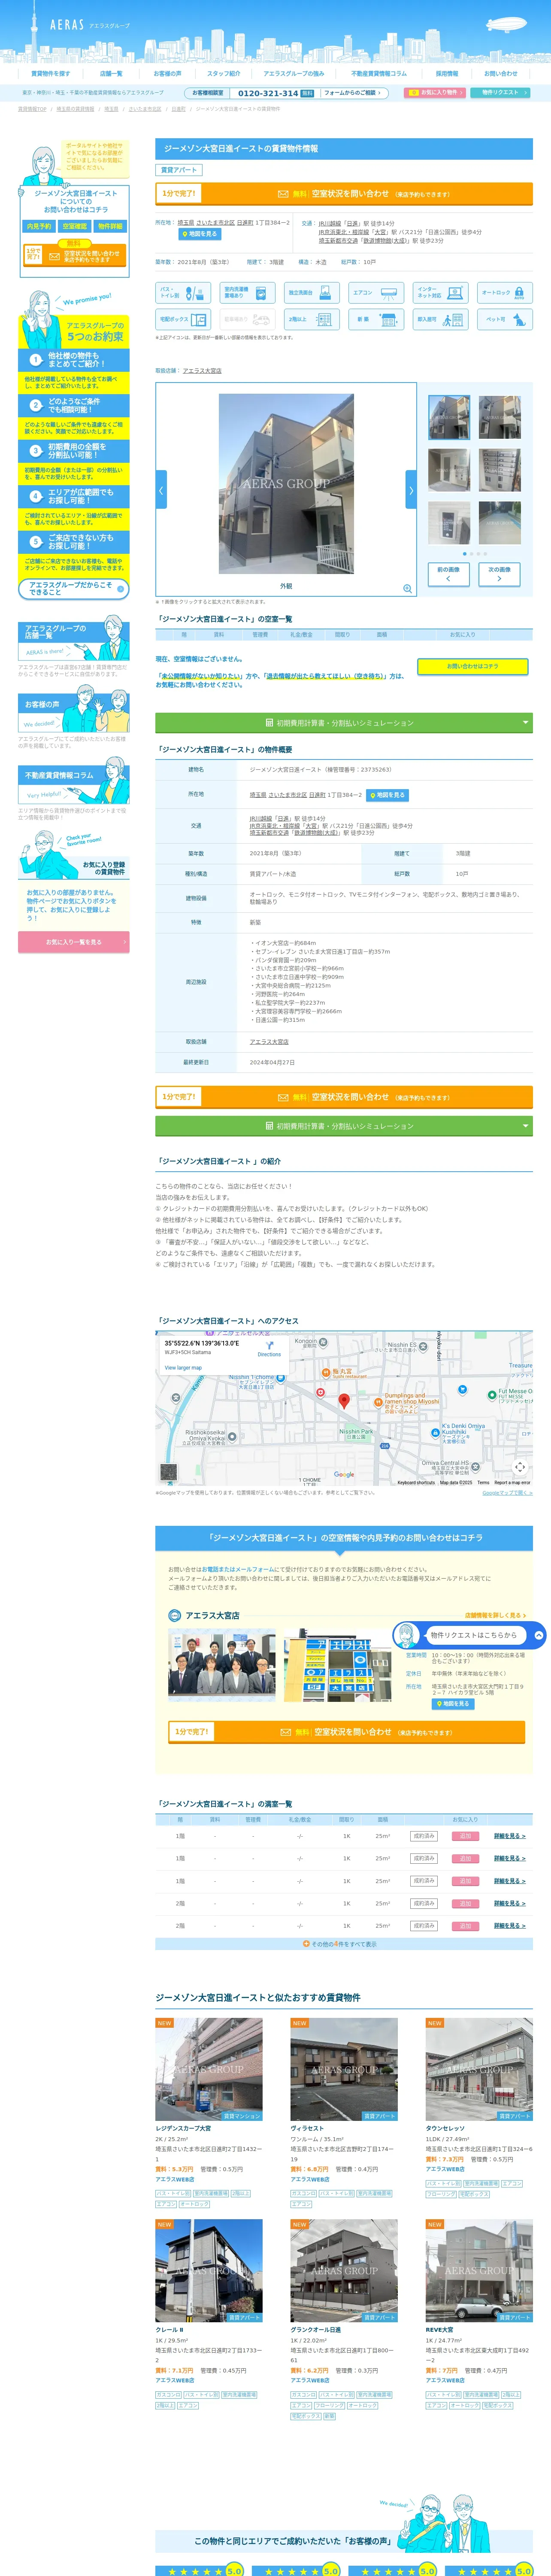Open the クレール Ⅱ recommended property photo
The width and height of the screenshot is (551, 2576).
[x=209, y=2271]
